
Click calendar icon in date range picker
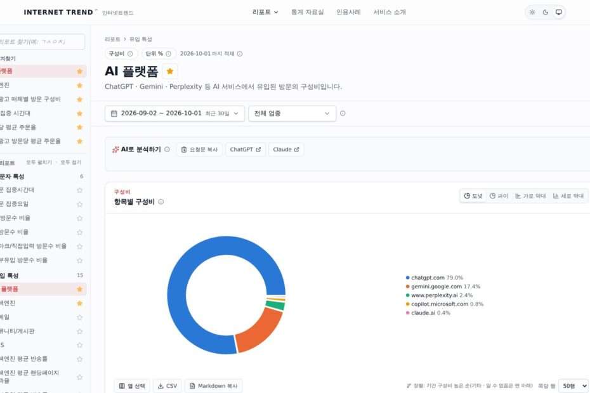pyautogui.click(x=114, y=113)
